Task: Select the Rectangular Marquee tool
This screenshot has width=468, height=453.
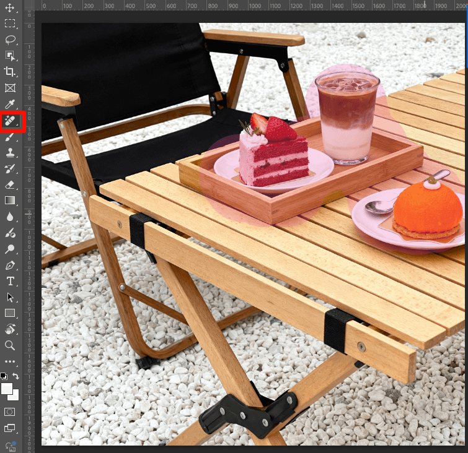Action: [x=10, y=24]
